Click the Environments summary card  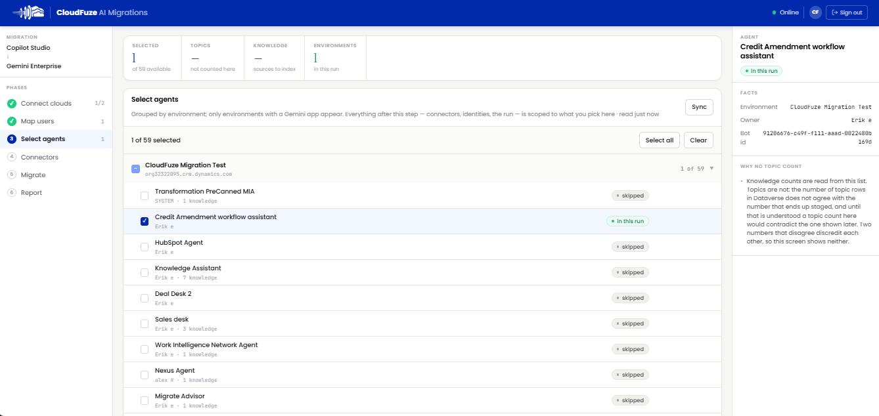click(x=335, y=58)
